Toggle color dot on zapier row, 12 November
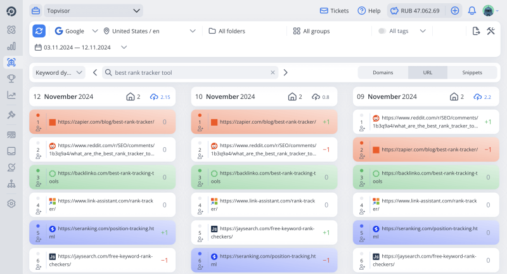Screen dimensions: 507x274 [39, 115]
